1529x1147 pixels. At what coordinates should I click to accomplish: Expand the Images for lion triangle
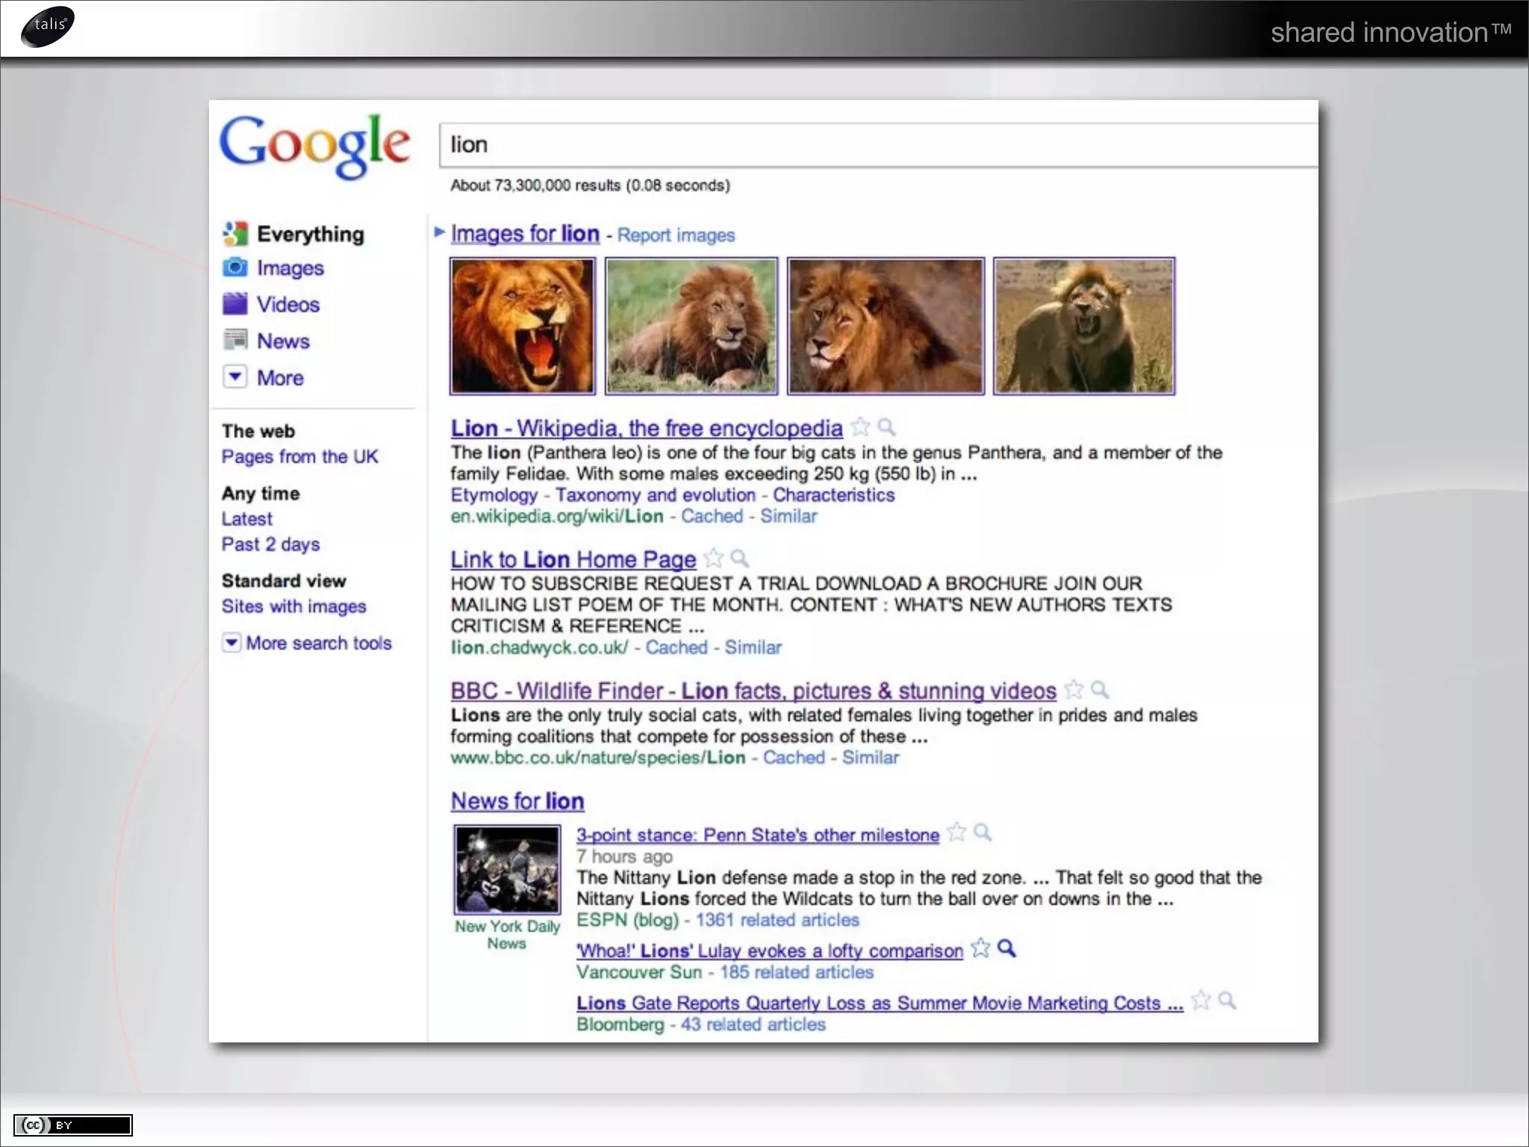point(440,232)
